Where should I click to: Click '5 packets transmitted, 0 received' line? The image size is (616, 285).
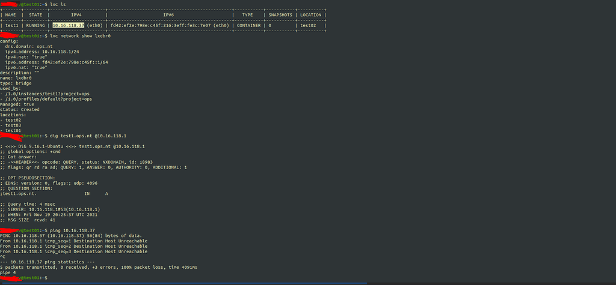coord(99,268)
